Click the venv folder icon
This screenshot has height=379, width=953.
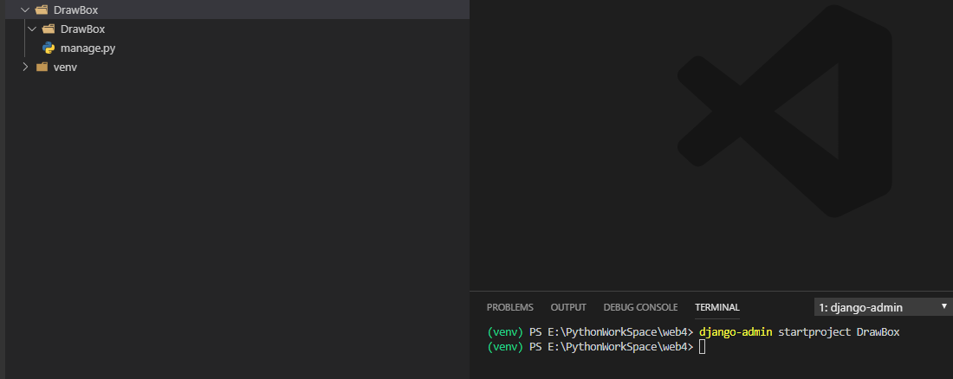point(42,67)
